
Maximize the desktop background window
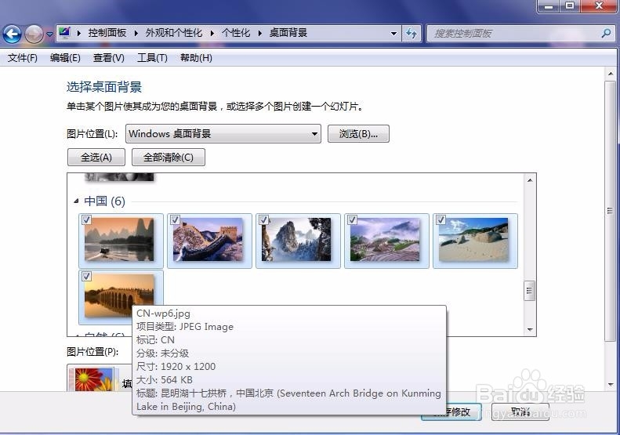click(570, 6)
